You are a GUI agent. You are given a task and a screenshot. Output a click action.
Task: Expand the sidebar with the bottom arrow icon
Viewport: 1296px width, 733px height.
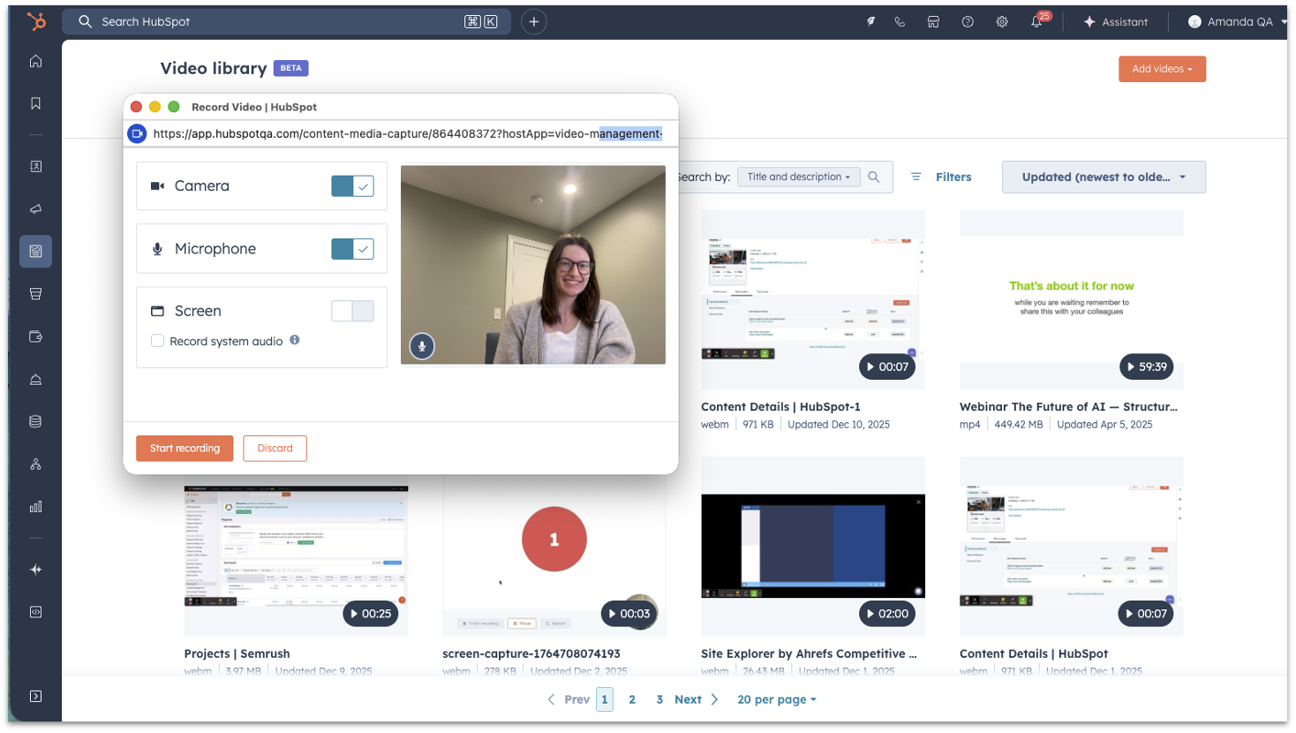coord(35,696)
